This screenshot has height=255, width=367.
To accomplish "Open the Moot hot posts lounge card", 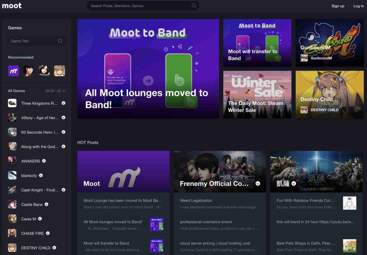I will [123, 172].
